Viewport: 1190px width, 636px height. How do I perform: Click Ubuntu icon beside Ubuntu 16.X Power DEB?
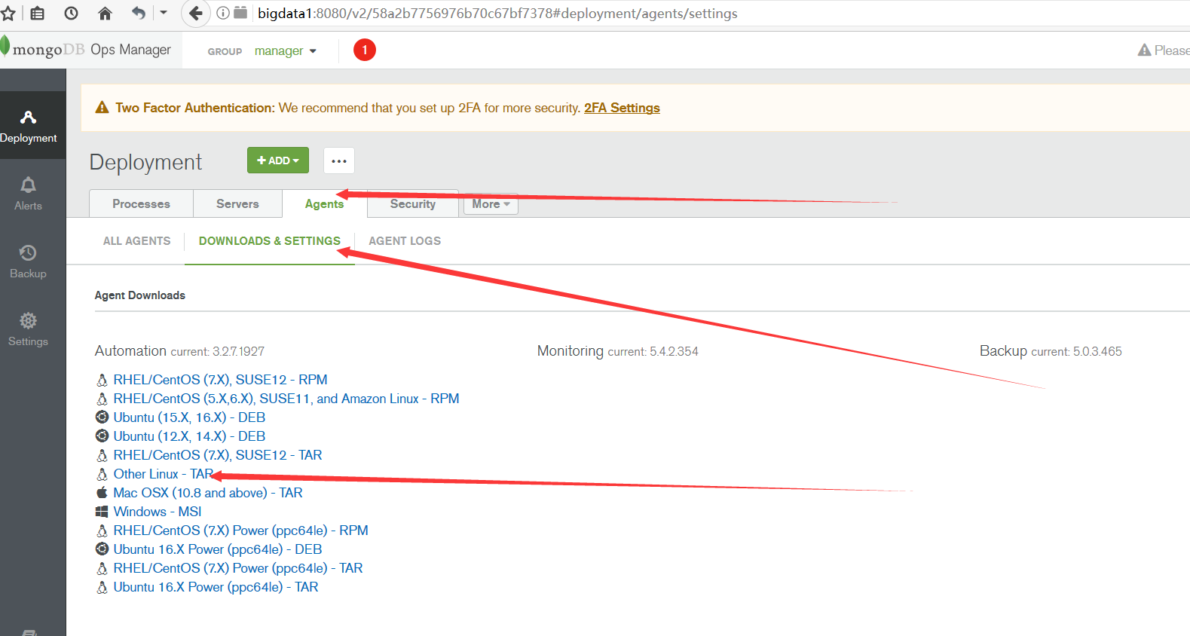pyautogui.click(x=102, y=549)
